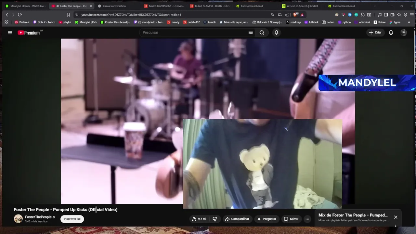Like the video with 9,7 mi thumbs-up
Image resolution: width=416 pixels, height=234 pixels.
[x=199, y=219]
